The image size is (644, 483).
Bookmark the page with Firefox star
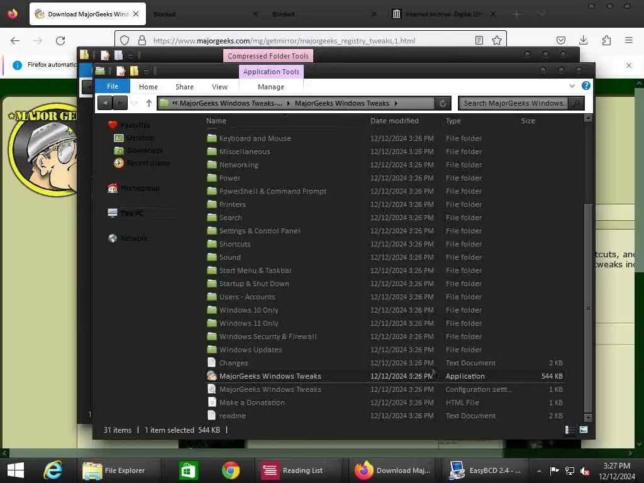tap(497, 40)
